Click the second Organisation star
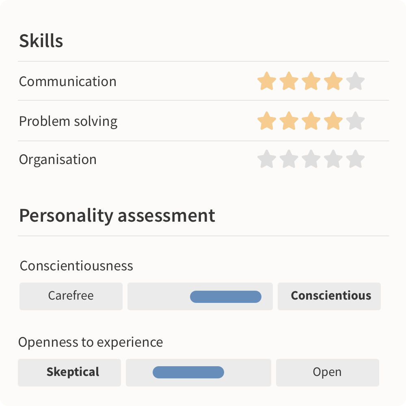Image resolution: width=406 pixels, height=406 pixels. (289, 159)
